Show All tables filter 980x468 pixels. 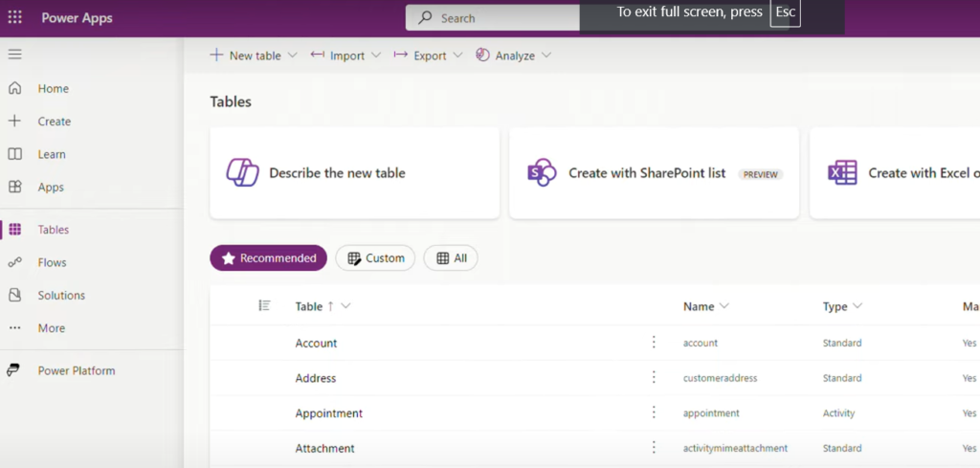click(451, 258)
